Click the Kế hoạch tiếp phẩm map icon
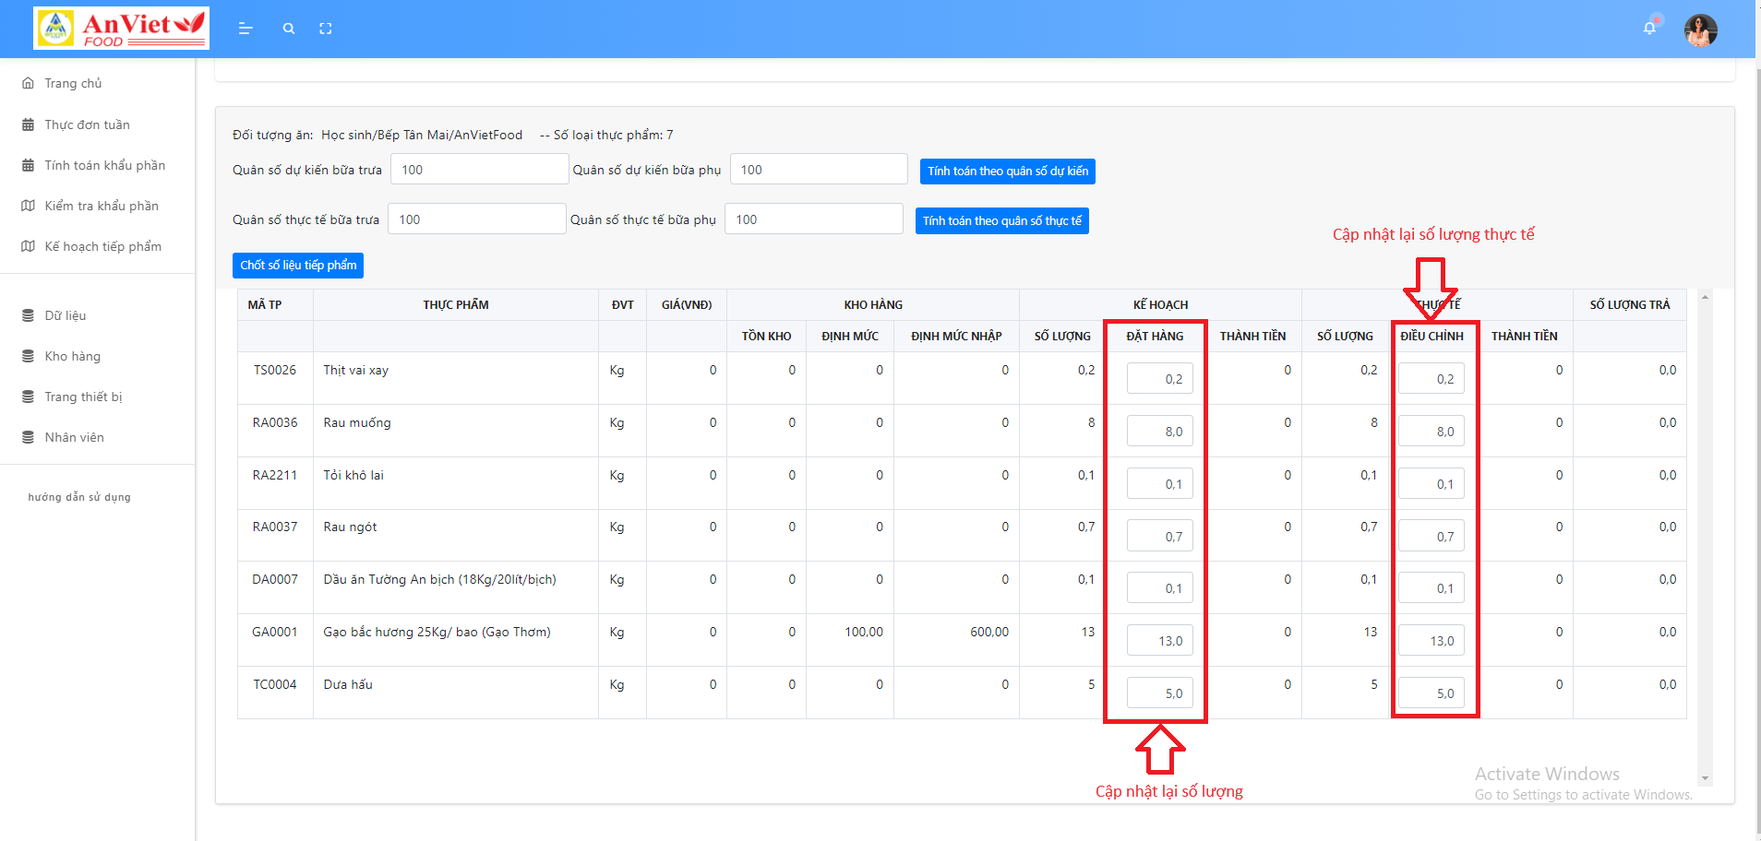1761x841 pixels. 28,246
